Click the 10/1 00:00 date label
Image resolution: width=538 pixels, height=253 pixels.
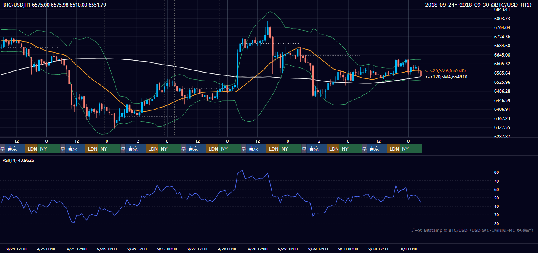coord(408,249)
